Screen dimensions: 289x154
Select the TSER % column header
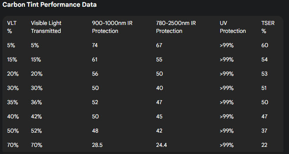(268, 27)
